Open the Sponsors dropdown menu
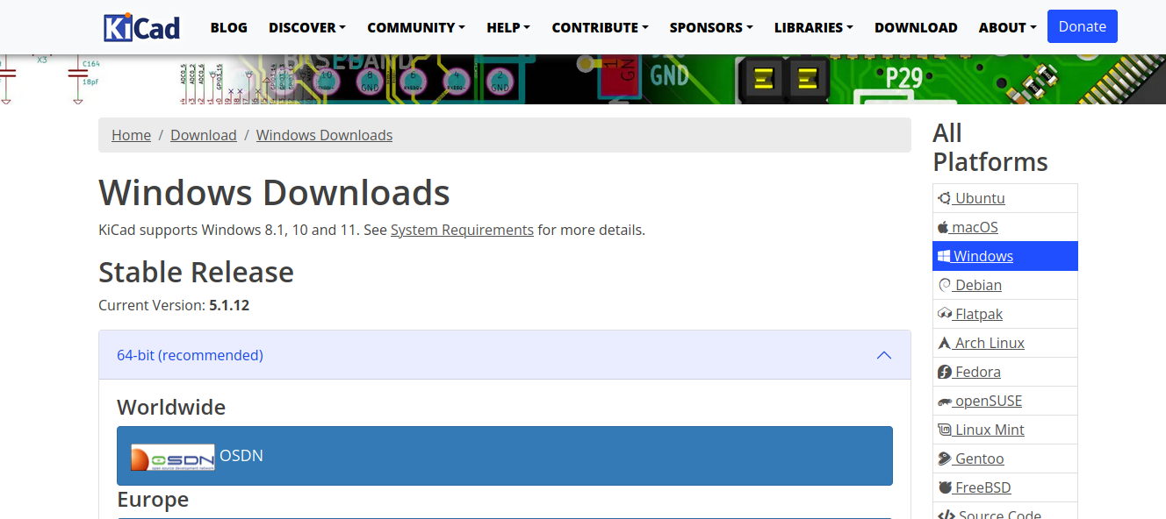This screenshot has width=1166, height=519. click(711, 27)
